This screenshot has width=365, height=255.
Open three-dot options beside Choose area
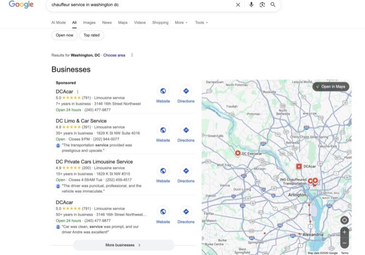(x=132, y=55)
